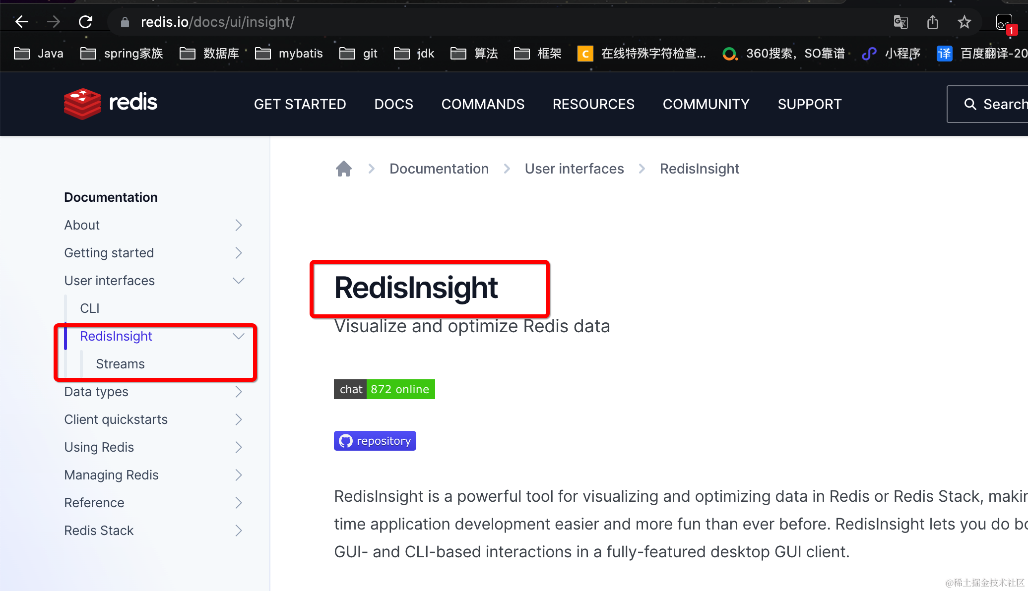Click the browser back arrow
Viewport: 1028px width, 591px height.
22,22
